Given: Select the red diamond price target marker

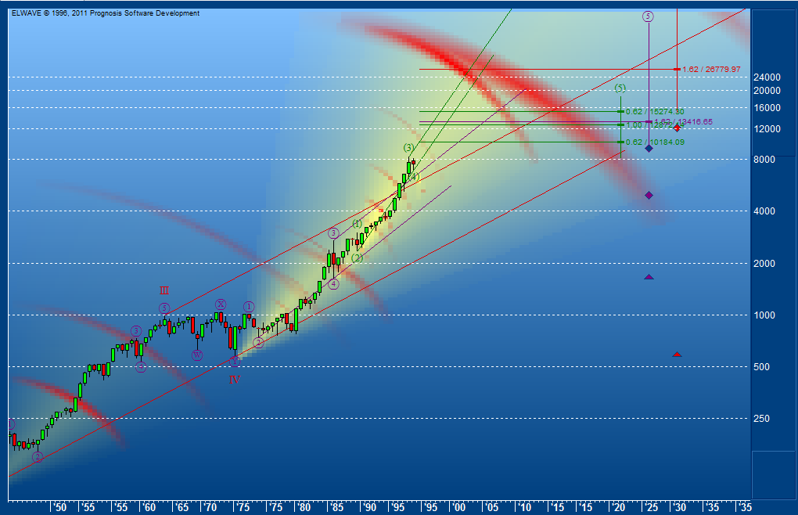Looking at the screenshot, I should 677,128.
